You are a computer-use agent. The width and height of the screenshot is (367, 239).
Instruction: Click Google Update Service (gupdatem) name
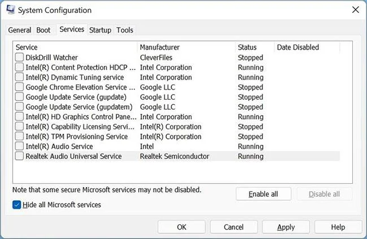pos(79,107)
